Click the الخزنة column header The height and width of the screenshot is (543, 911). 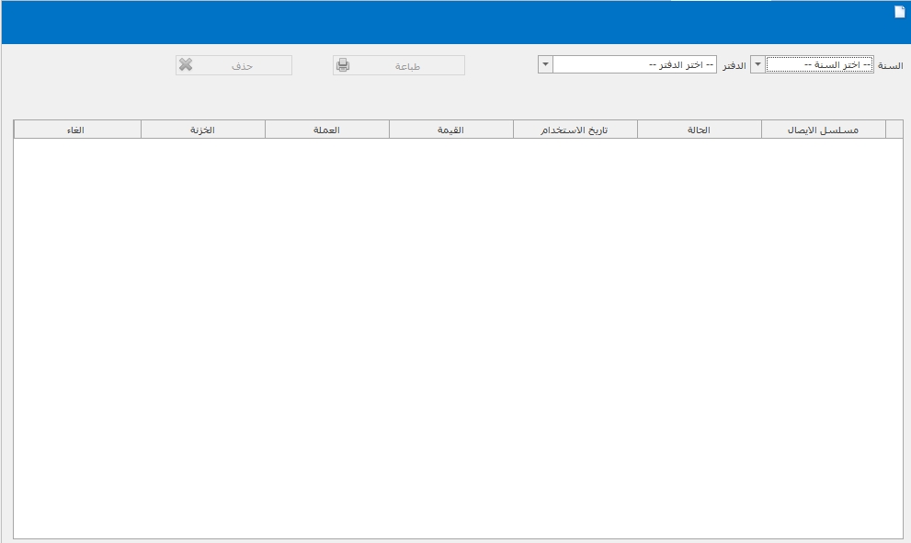tap(202, 130)
